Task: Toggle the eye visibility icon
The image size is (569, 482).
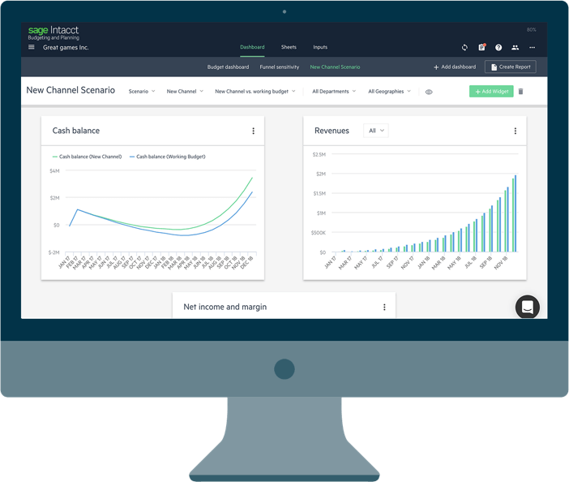Action: (x=429, y=92)
